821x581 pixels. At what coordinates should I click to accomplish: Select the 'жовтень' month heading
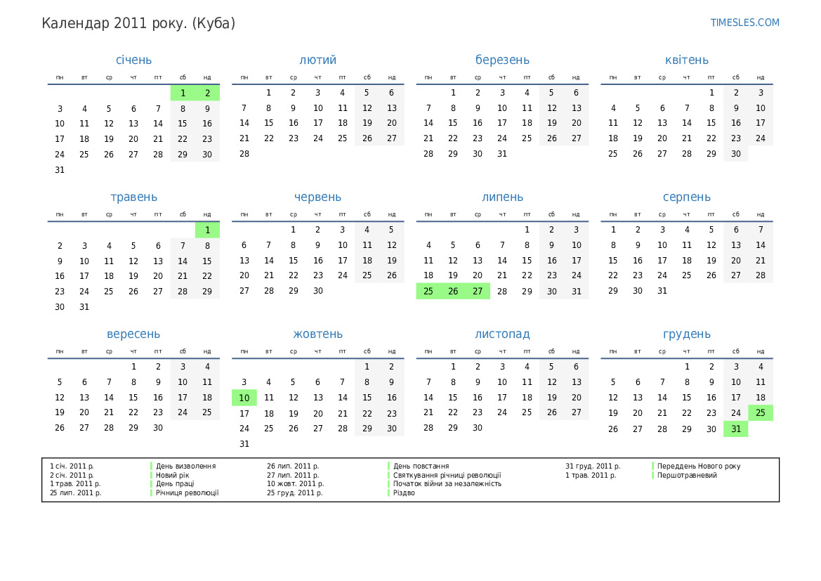pyautogui.click(x=318, y=334)
